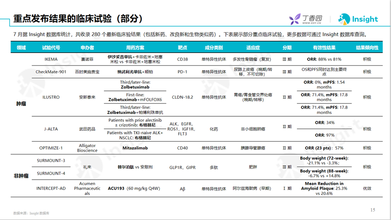
Task: Click the 非肿瘤 field label
Action: (x=21, y=176)
